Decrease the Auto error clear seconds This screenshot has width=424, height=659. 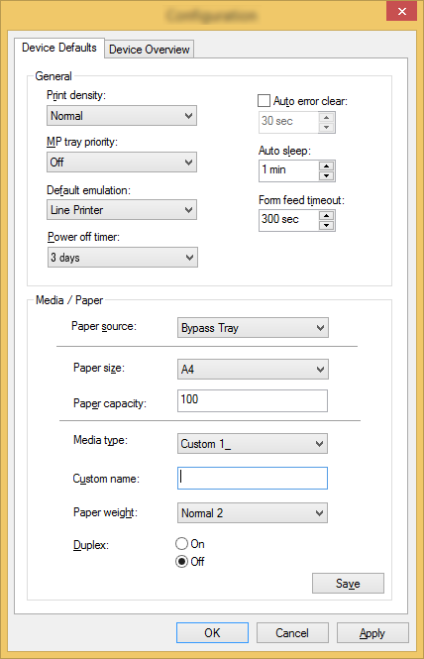coord(327,128)
